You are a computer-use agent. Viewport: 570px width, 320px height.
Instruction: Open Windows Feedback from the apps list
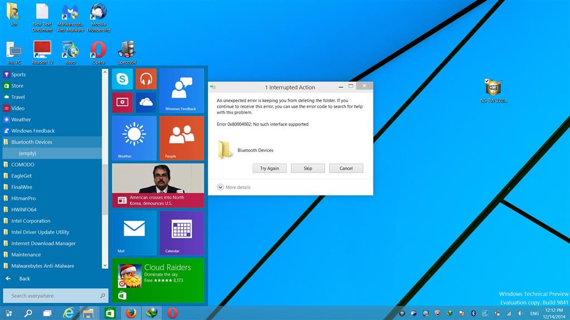[x=52, y=131]
